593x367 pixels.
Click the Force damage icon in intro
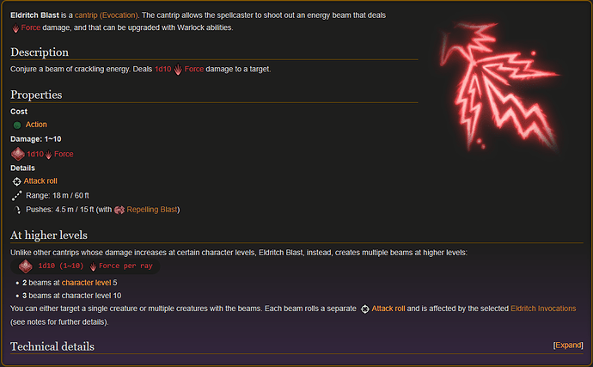pyautogui.click(x=15, y=28)
